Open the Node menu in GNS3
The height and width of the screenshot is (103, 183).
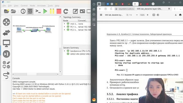[x=32, y=6]
